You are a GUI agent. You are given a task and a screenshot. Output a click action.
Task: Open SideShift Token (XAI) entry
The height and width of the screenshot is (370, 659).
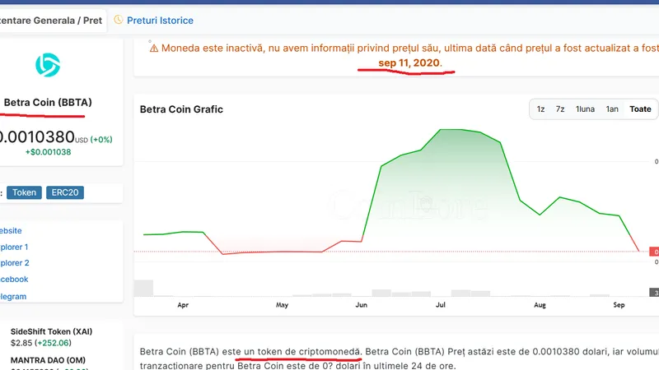coord(51,331)
